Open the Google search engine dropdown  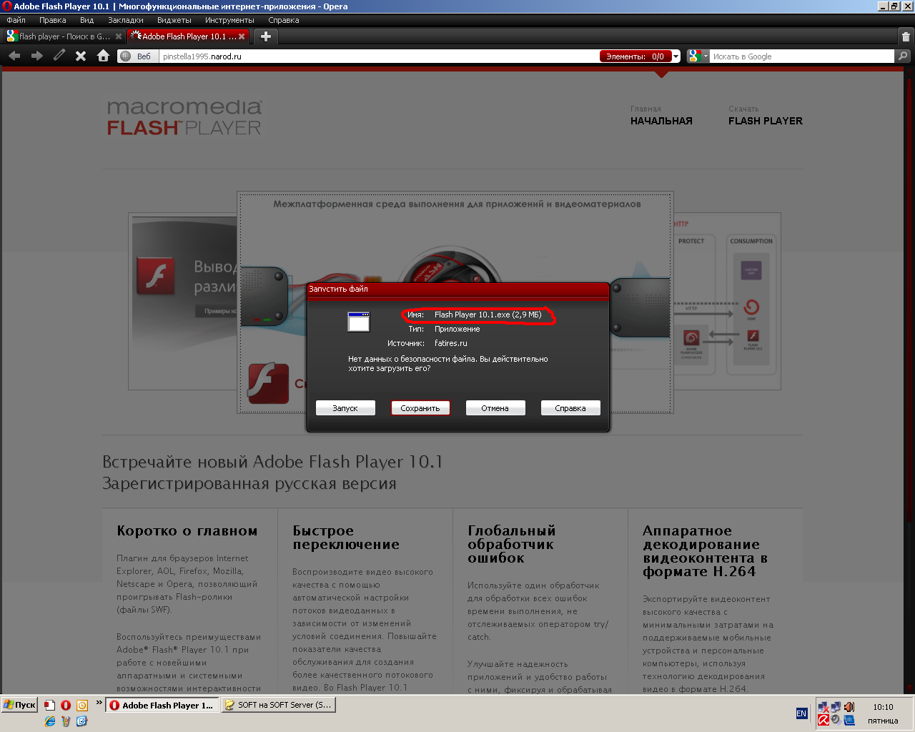(x=698, y=56)
